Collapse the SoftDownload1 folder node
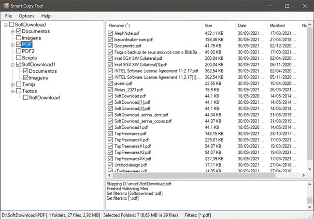 [13, 64]
